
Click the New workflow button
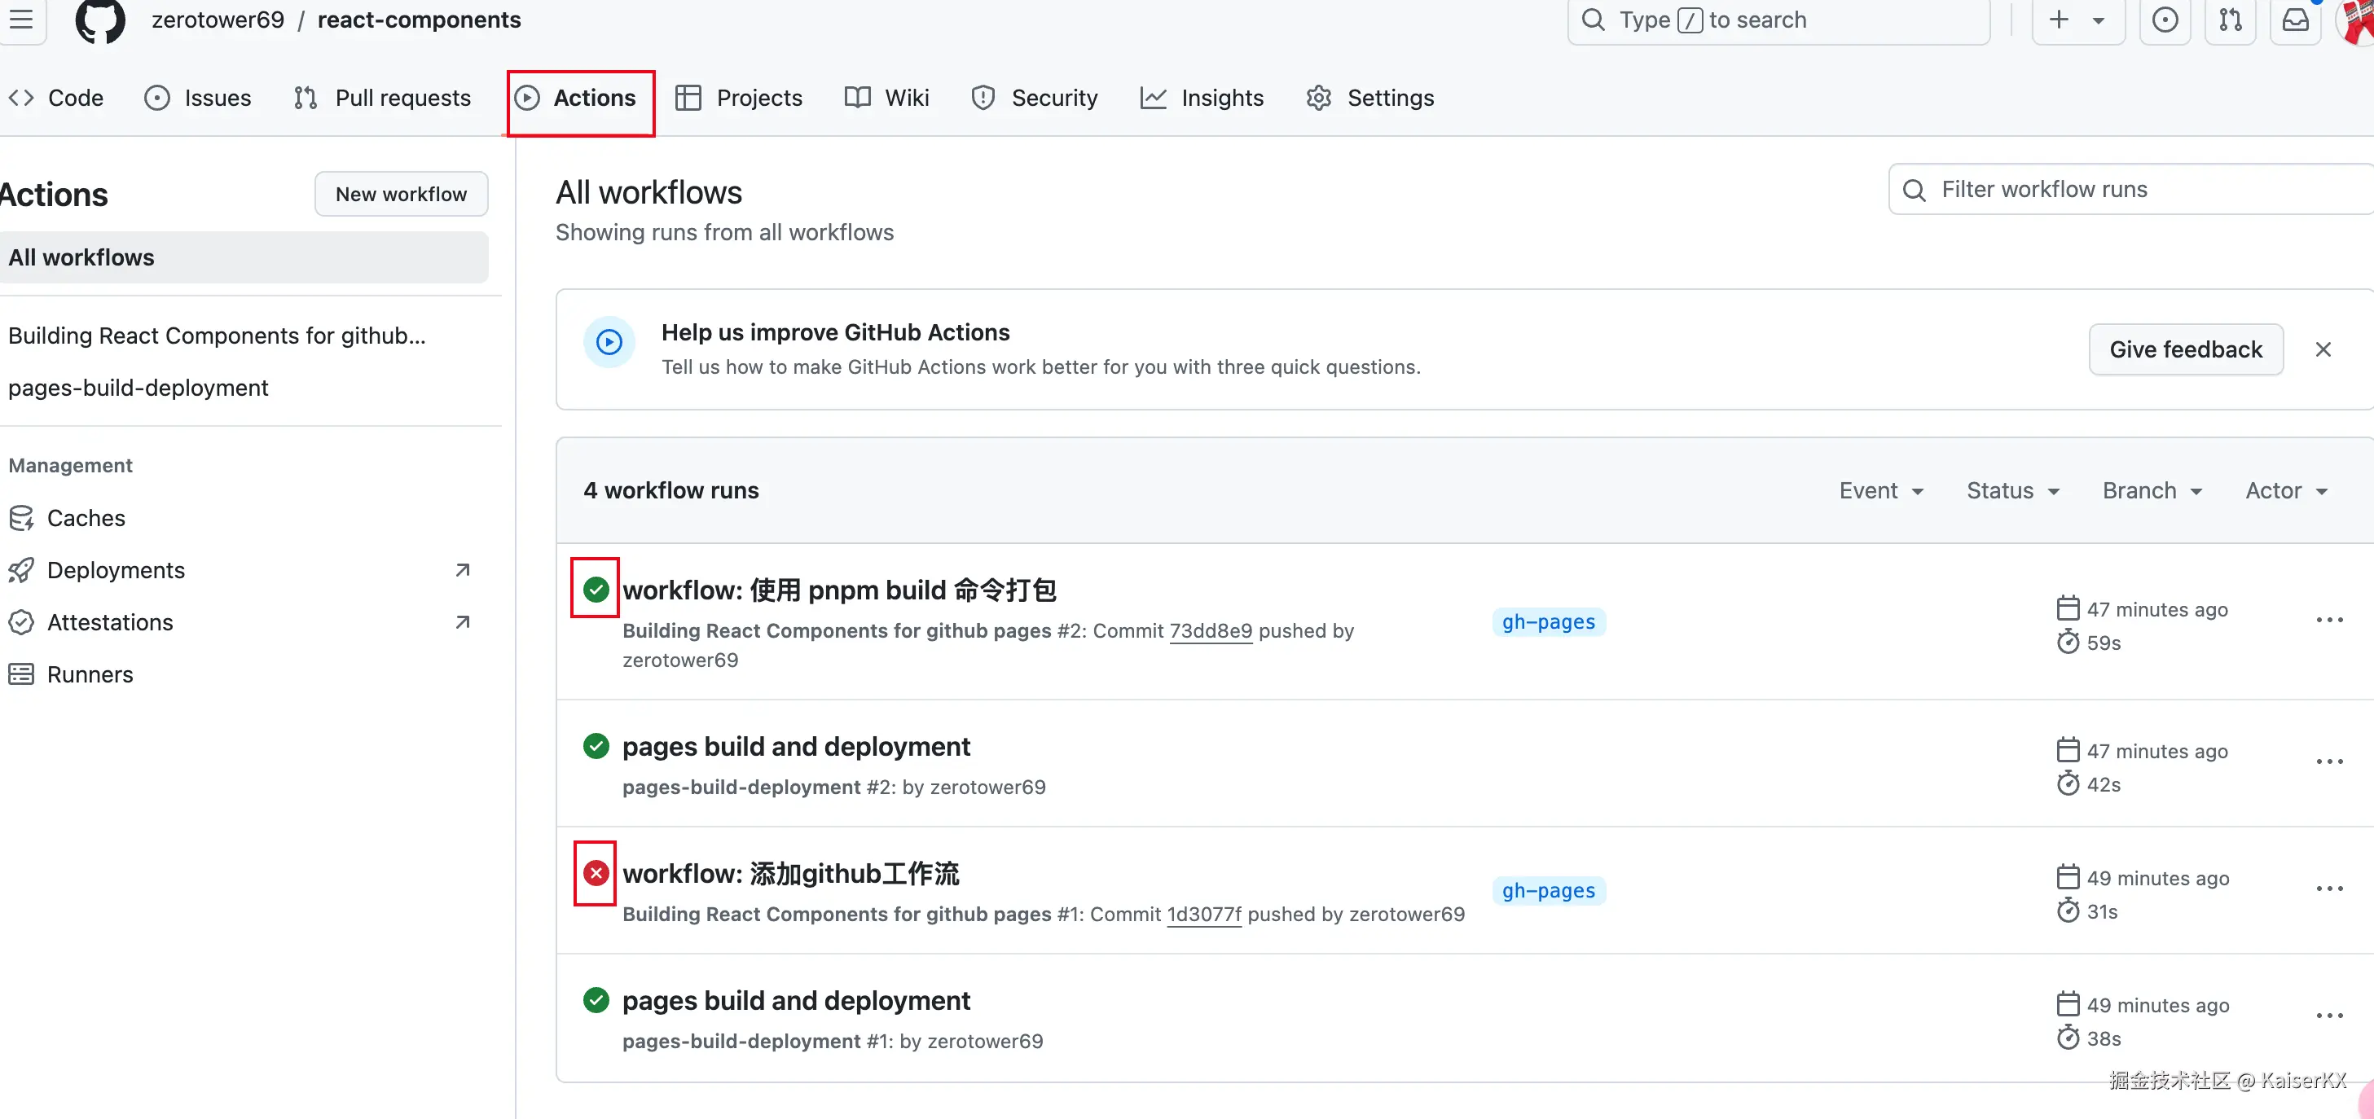pyautogui.click(x=401, y=193)
